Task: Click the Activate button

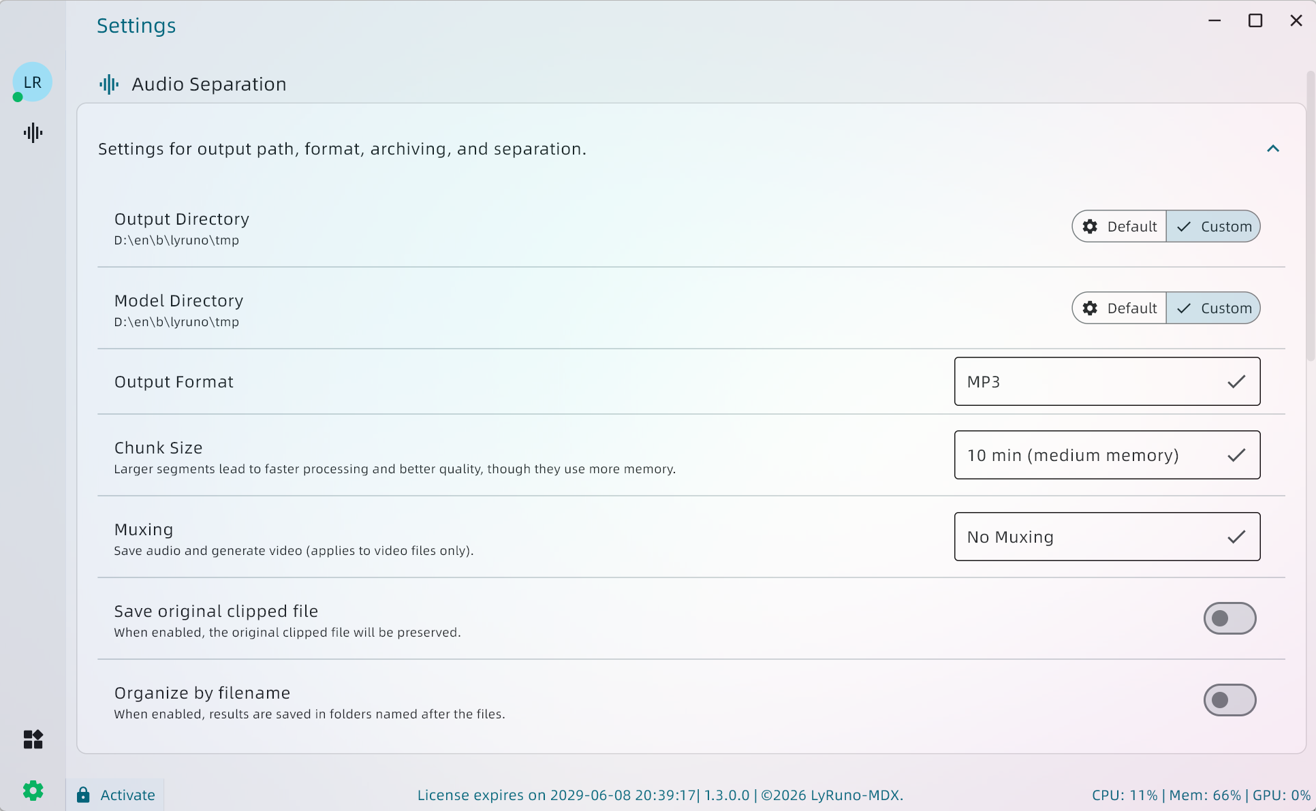Action: point(127,795)
